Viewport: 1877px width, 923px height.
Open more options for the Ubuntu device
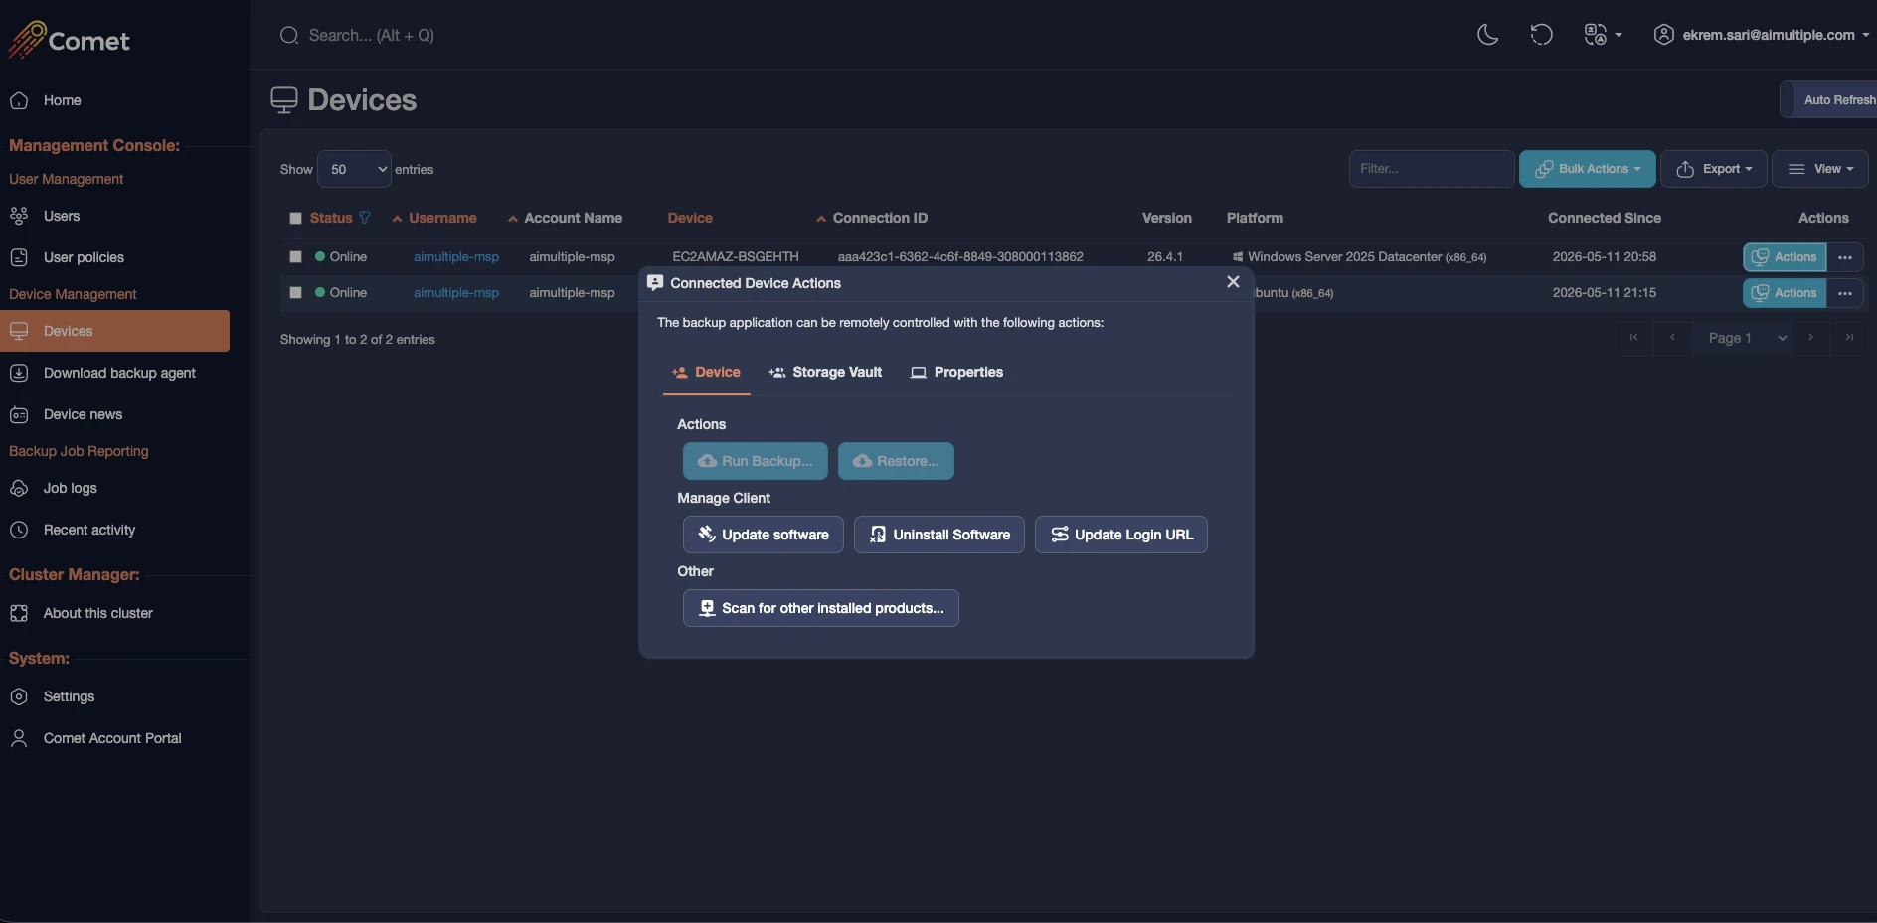[1845, 293]
